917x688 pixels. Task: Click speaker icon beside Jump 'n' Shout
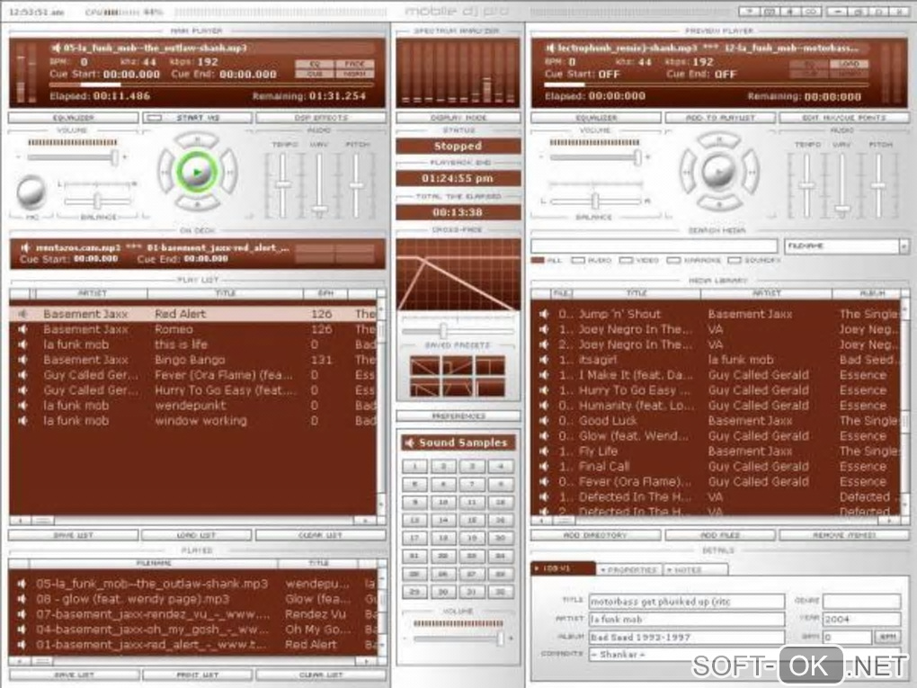(x=544, y=314)
